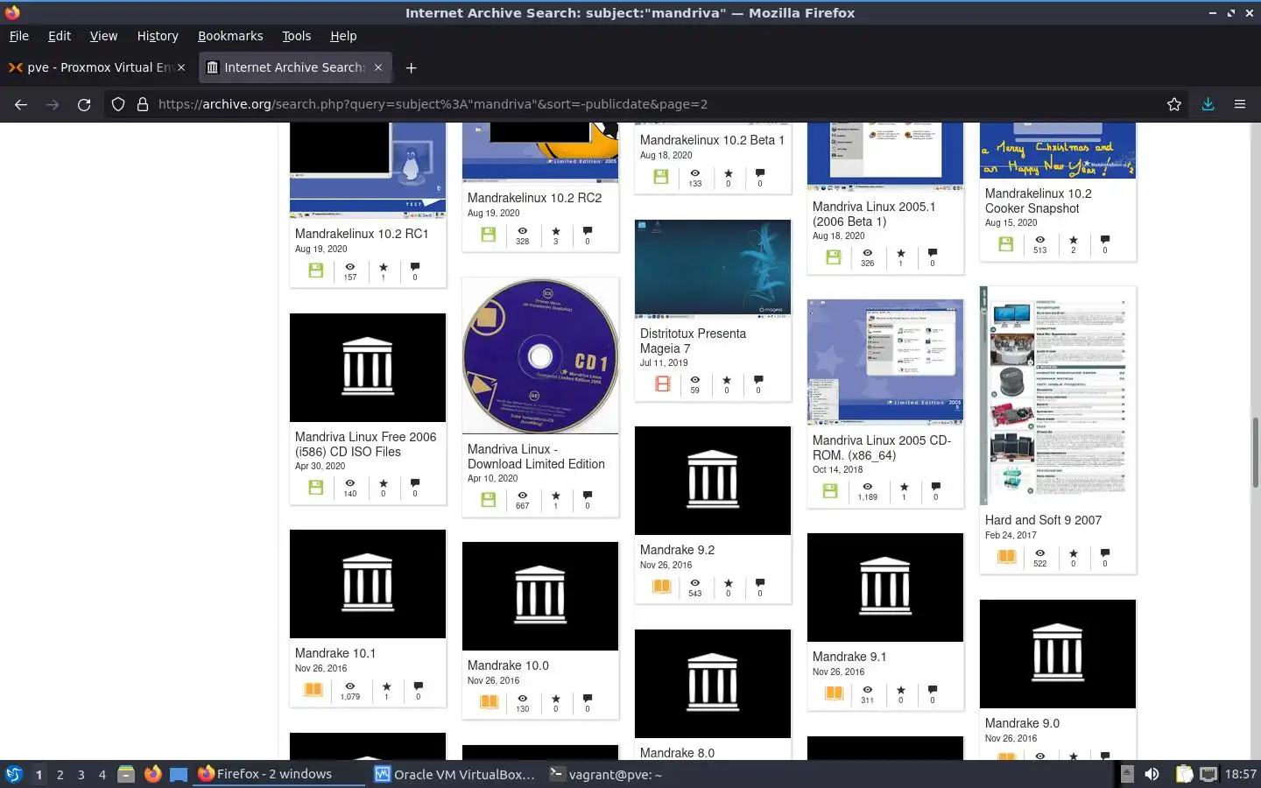Open the Firefox hamburger application menu

click(1240, 104)
